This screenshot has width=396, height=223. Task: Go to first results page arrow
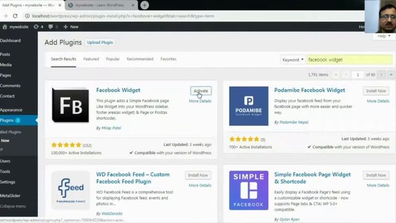pyautogui.click(x=335, y=74)
